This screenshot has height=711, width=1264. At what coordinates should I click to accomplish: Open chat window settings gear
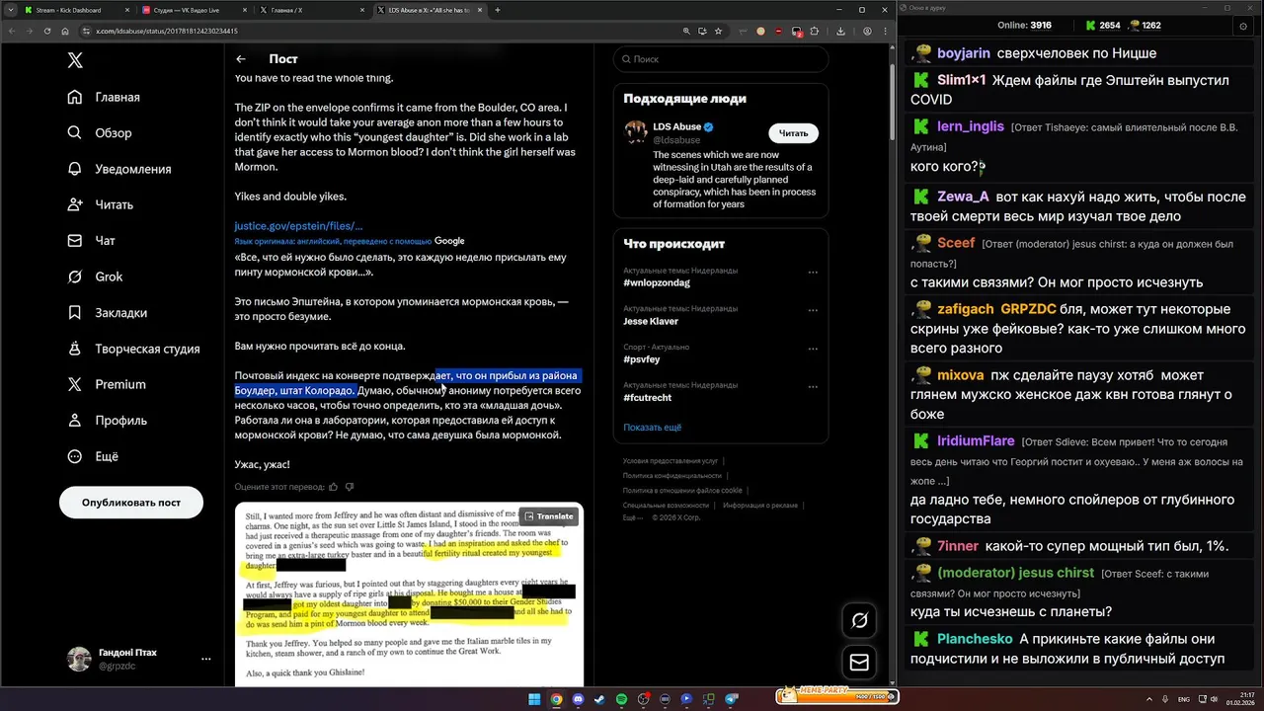(x=1242, y=26)
